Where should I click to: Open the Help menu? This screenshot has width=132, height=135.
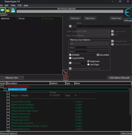pos(26,5)
